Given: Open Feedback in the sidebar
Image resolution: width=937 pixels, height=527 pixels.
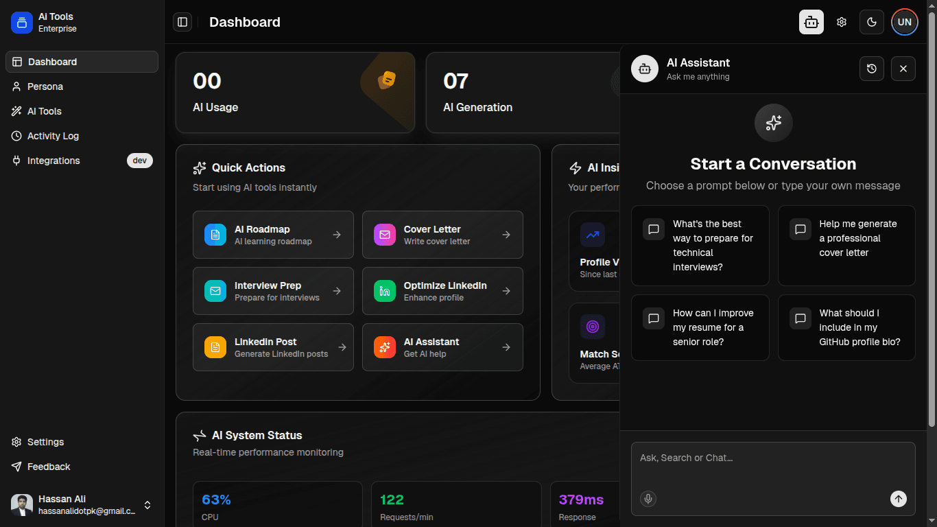Looking at the screenshot, I should coord(82,467).
